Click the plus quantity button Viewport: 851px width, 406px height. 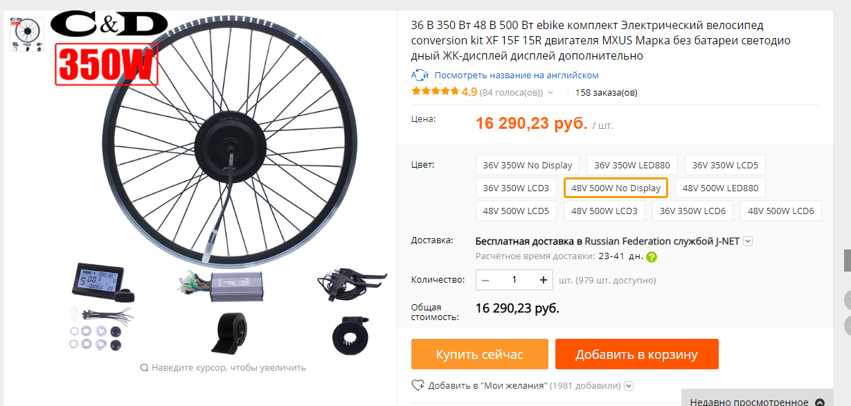point(544,280)
